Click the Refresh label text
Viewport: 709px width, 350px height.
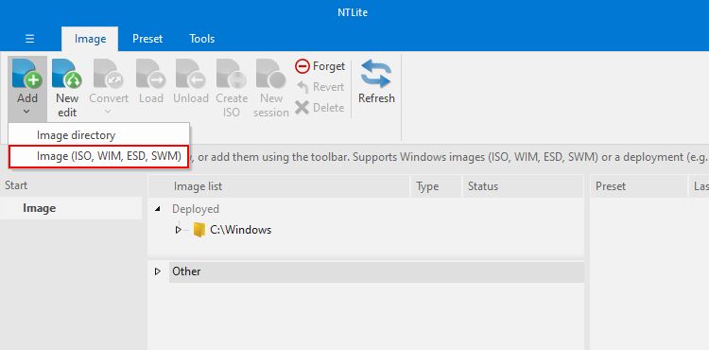click(x=376, y=98)
